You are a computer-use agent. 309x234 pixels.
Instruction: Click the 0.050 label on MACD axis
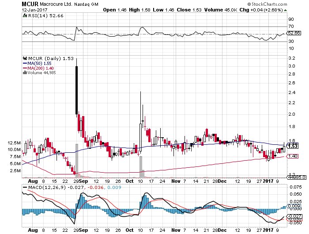(x=296, y=194)
